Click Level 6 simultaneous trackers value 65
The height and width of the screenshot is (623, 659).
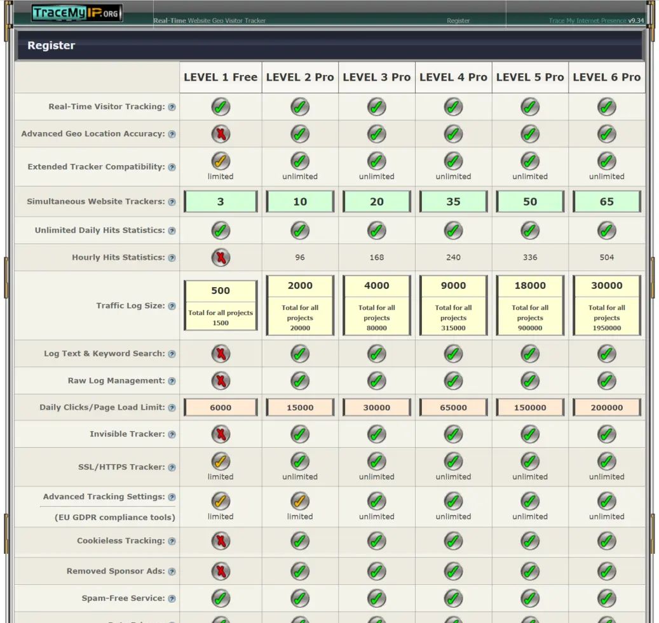[607, 202]
